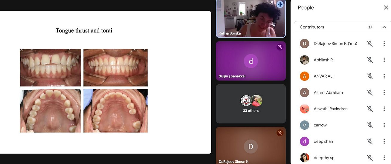Select drjijin j.panakkal tile
Image resolution: width=391 pixels, height=164 pixels.
click(x=251, y=61)
